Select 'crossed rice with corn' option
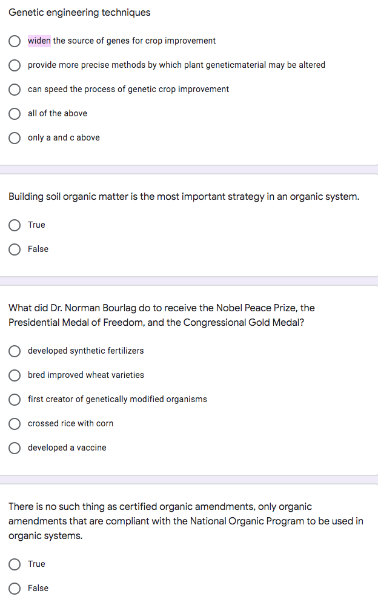This screenshot has height=608, width=378. click(x=14, y=424)
